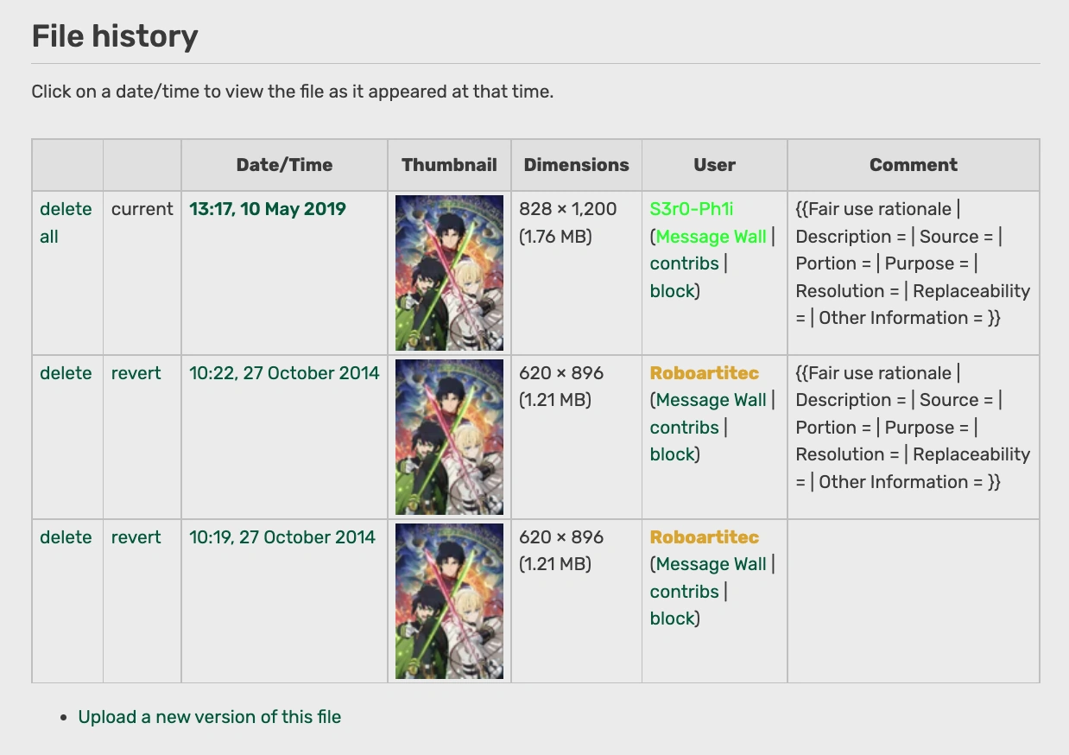Block the user Roboartitec
The image size is (1069, 755).
tap(673, 454)
